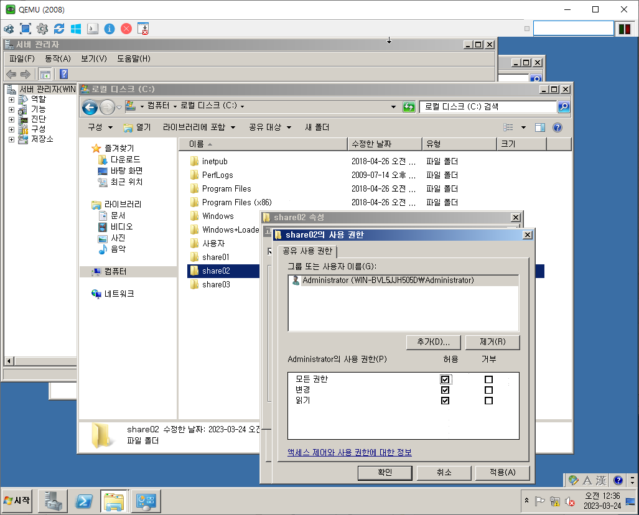Click Server Manager's back arrow icon
Image resolution: width=639 pixels, height=515 pixels.
11,74
